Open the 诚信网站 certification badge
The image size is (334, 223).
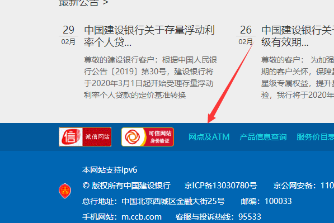coord(85,137)
